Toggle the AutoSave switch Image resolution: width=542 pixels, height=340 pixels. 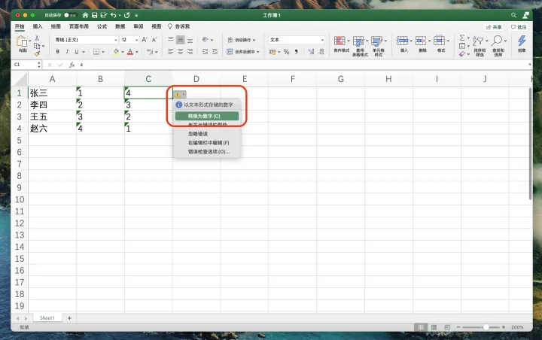pyautogui.click(x=69, y=14)
